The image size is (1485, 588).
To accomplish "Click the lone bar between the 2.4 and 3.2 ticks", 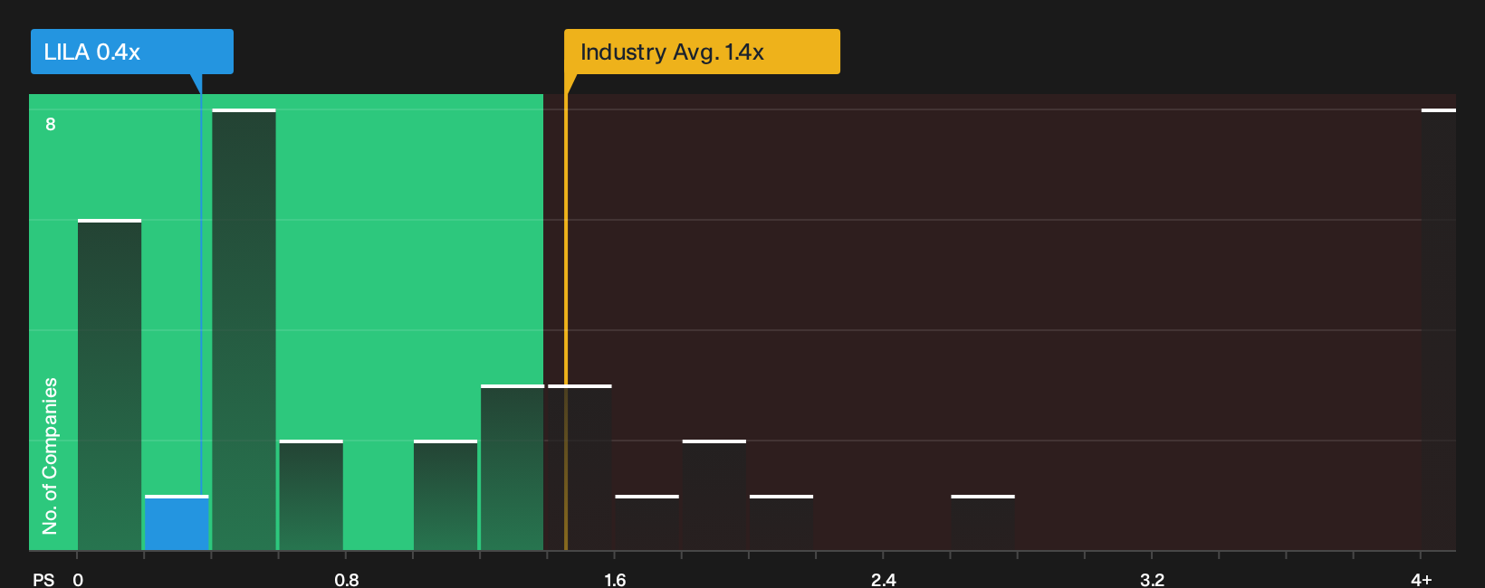I will tap(982, 523).
